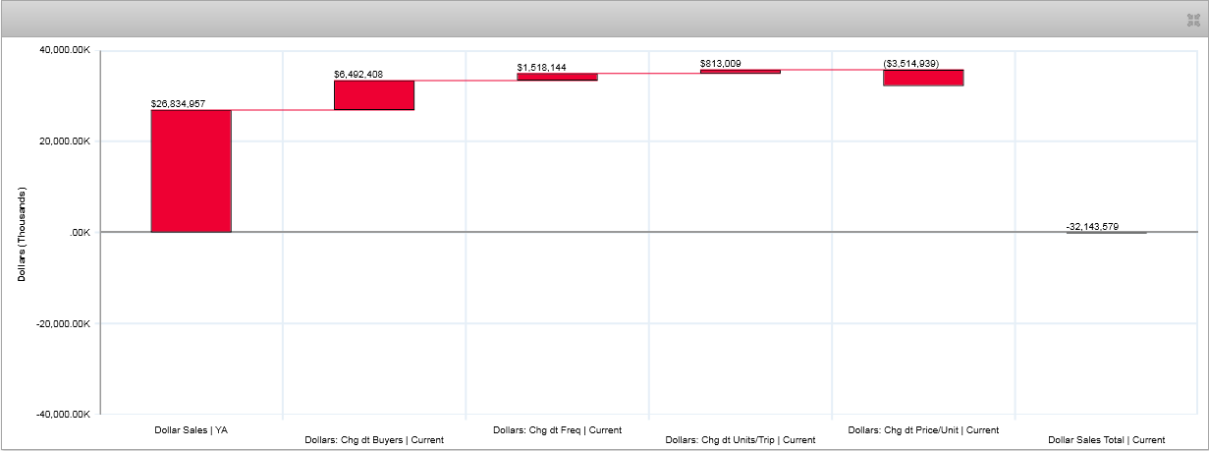Image resolution: width=1209 pixels, height=451 pixels.
Task: Click 'Dollars: Chg dt Buyers | Current' label
Action: 374,439
